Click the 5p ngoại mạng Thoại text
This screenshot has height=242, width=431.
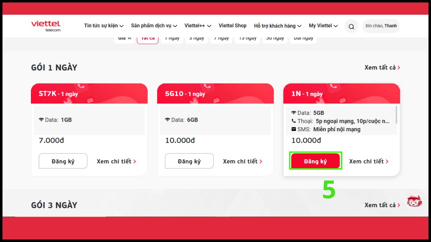point(353,121)
